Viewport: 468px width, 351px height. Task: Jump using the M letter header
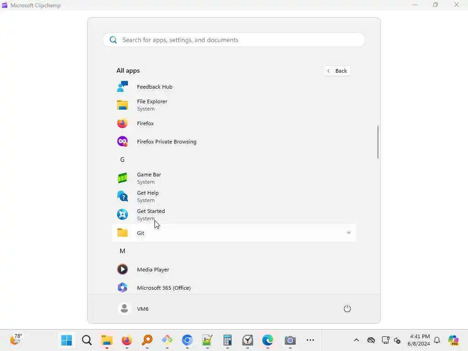pos(122,251)
